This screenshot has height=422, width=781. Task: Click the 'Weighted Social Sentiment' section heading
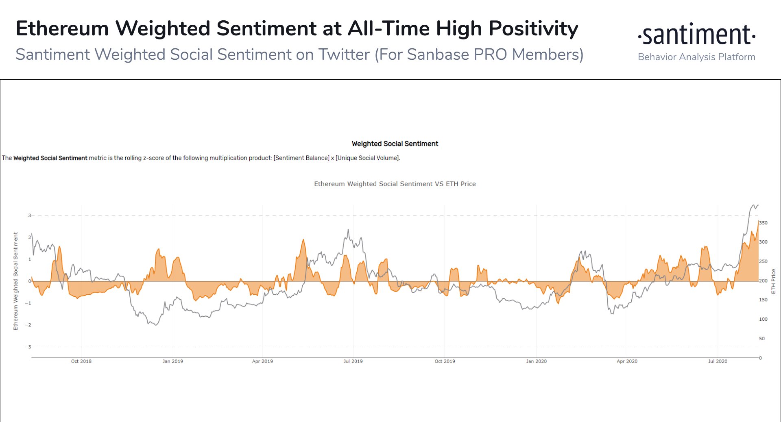click(395, 144)
